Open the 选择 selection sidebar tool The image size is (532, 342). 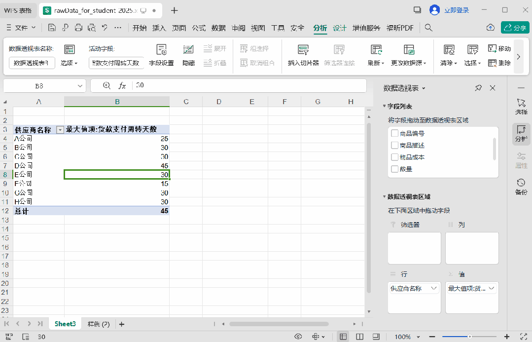click(521, 107)
